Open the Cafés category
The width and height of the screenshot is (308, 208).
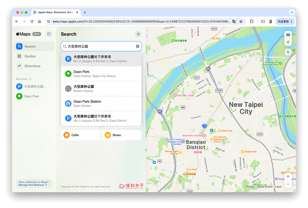click(x=80, y=135)
